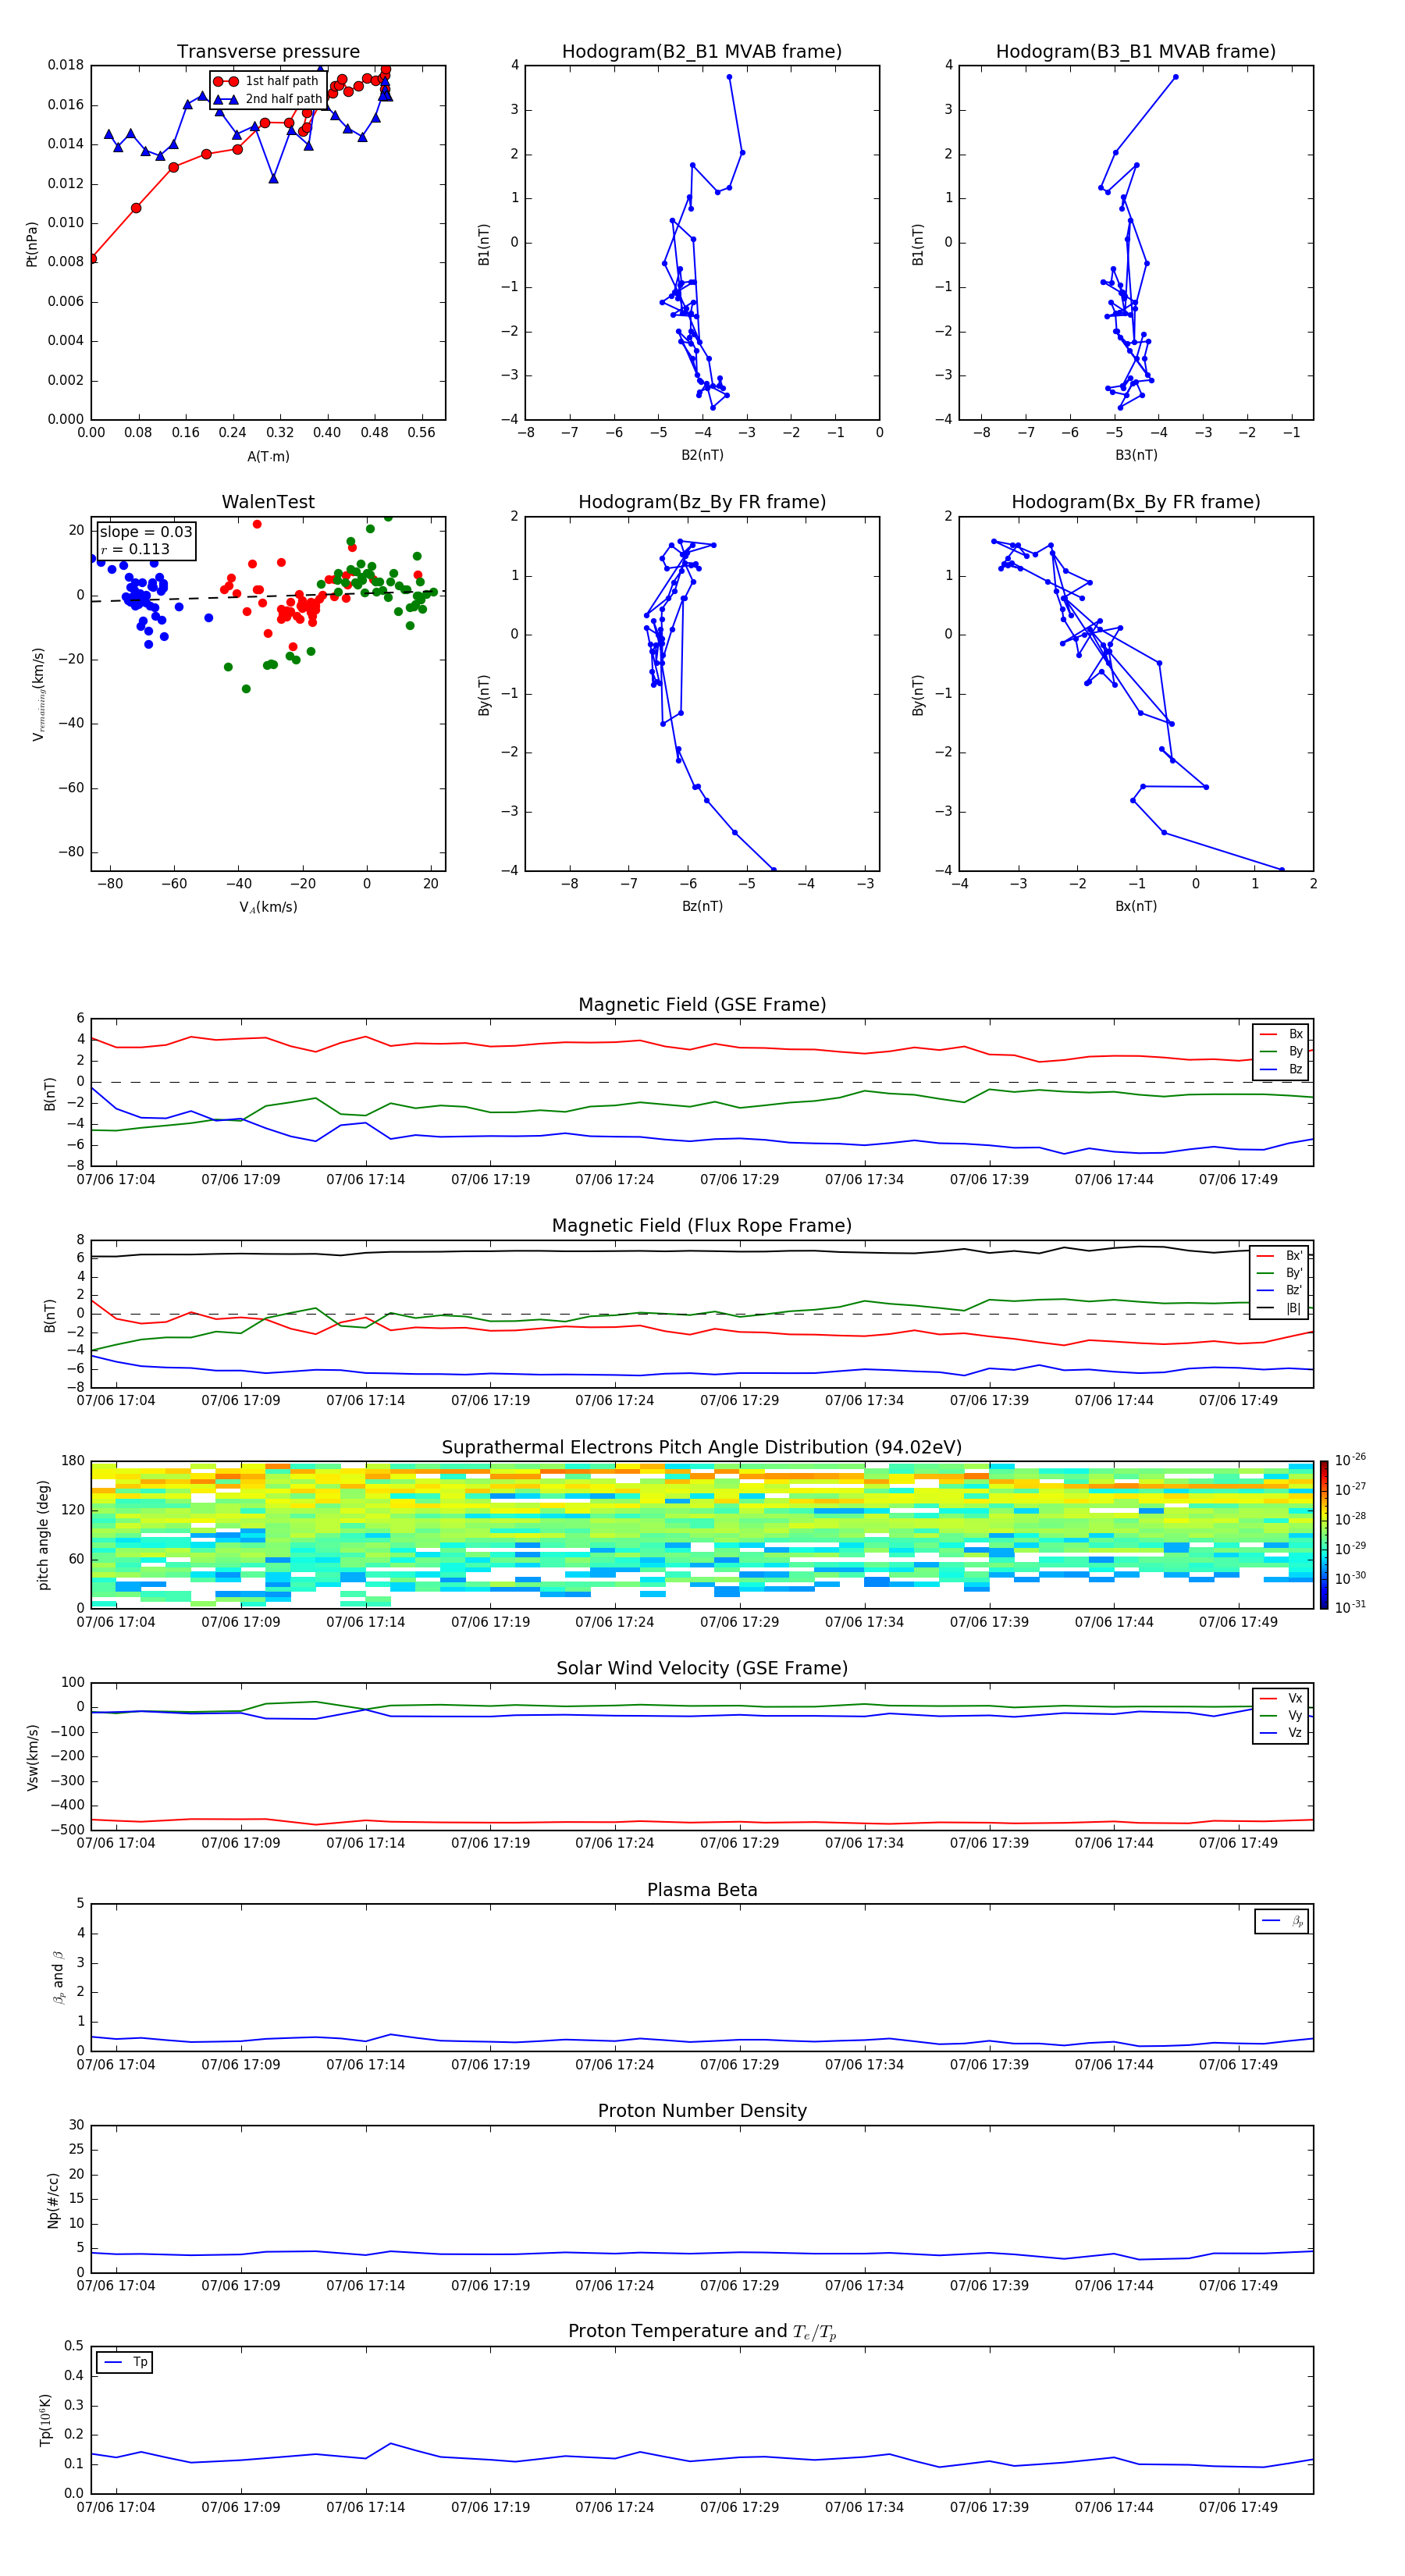The height and width of the screenshot is (2576, 1405).
Task: Click '07/06 17:49' tick under GSE field plot
Action: pyautogui.click(x=1238, y=1179)
